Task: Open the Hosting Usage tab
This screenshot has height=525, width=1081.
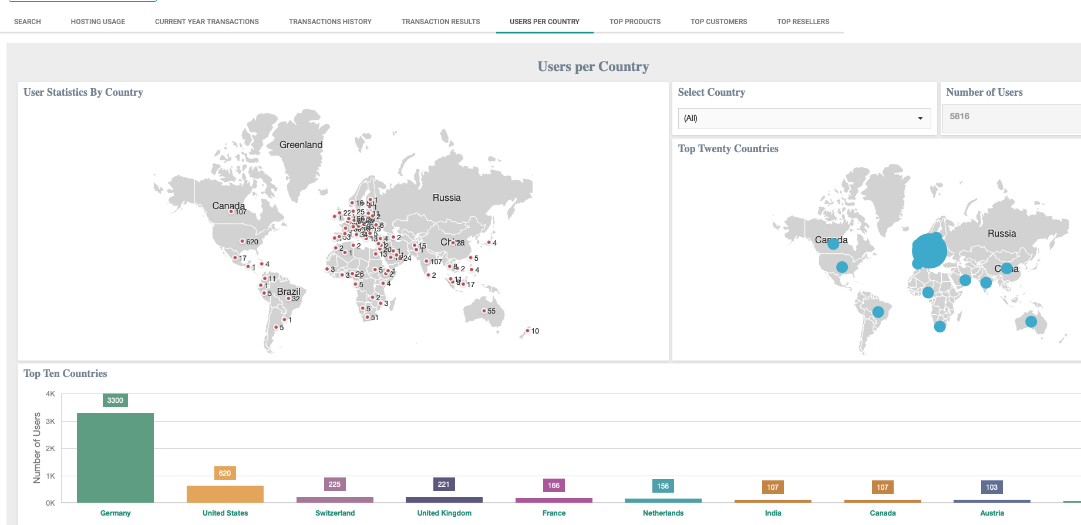Action: point(98,22)
